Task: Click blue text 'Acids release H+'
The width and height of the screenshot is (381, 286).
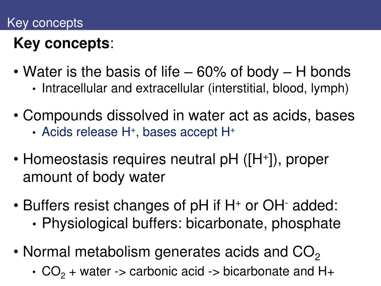Action: 89,132
